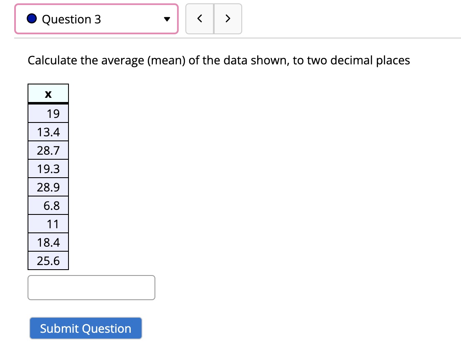Image resolution: width=461 pixels, height=357 pixels.
Task: Click the table cell containing 25.6
Action: (x=48, y=260)
